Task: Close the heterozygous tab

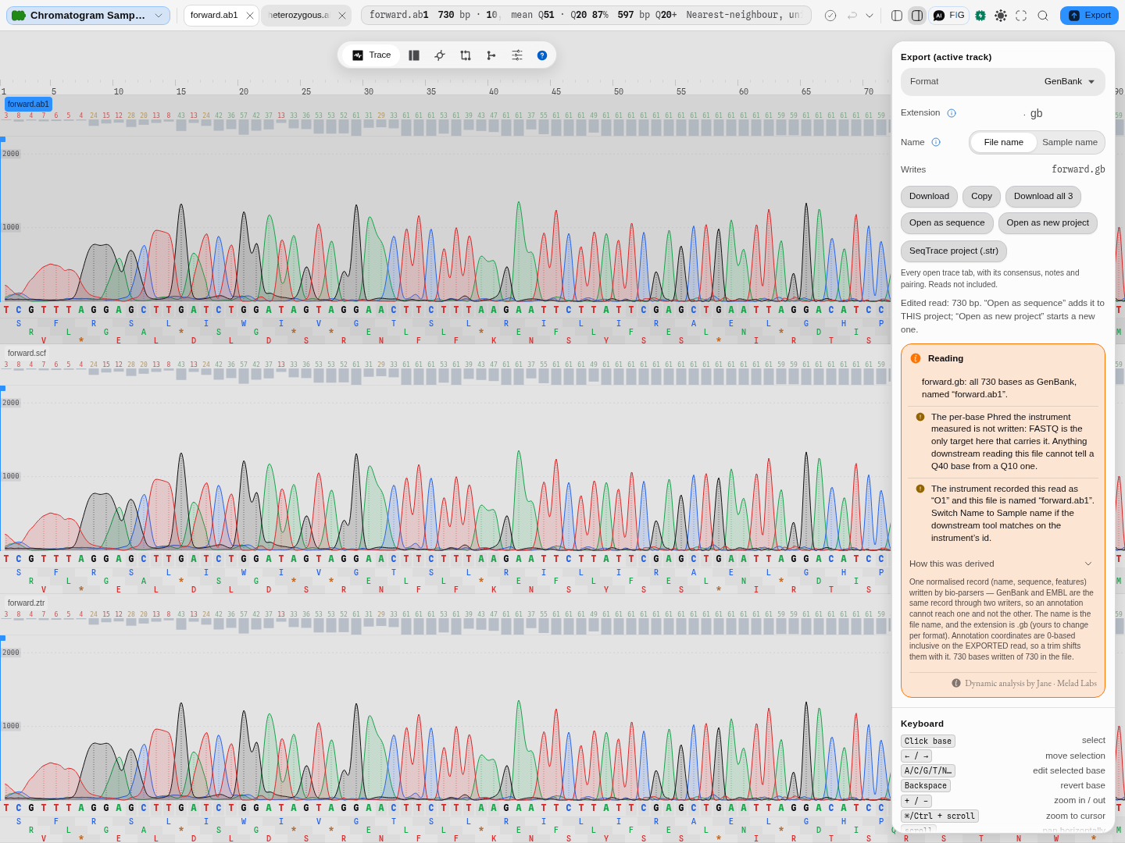Action: [342, 16]
